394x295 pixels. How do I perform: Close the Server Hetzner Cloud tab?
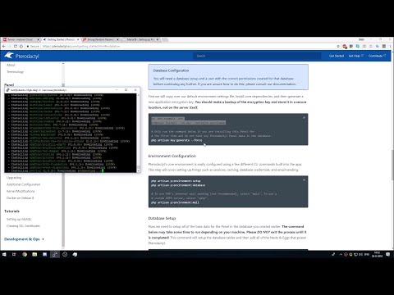pos(38,39)
